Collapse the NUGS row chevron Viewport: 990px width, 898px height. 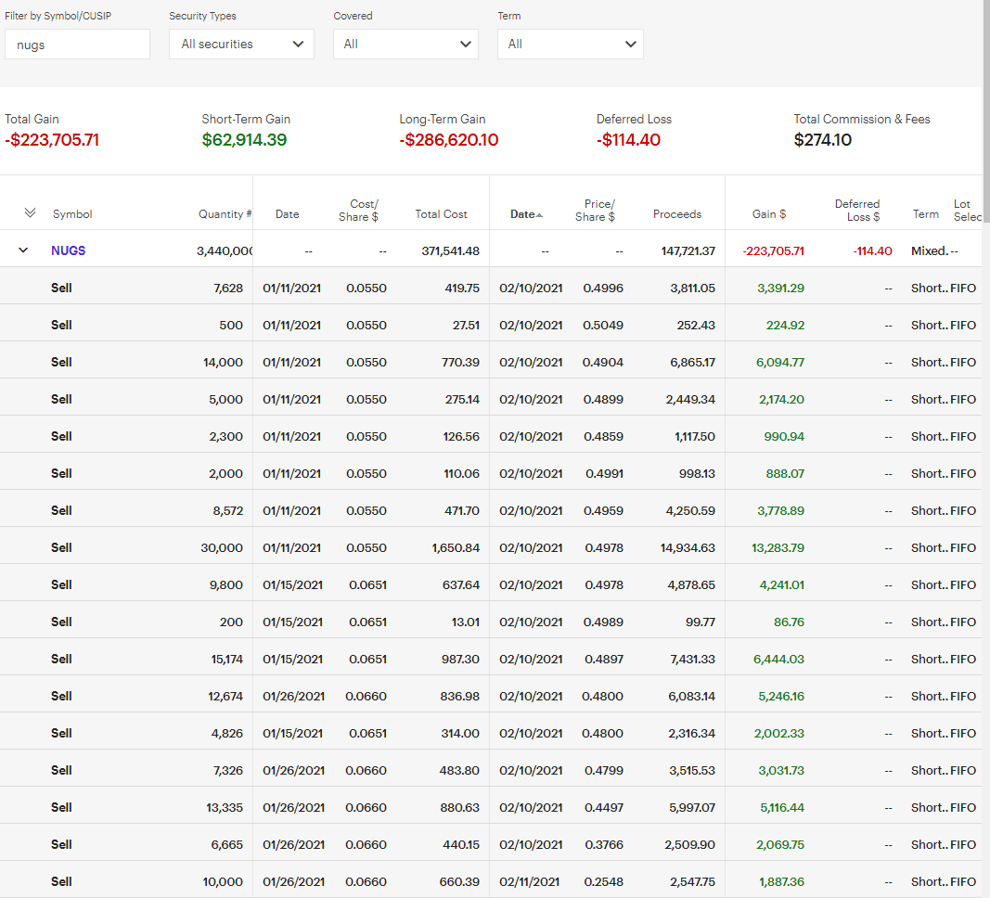pyautogui.click(x=24, y=250)
